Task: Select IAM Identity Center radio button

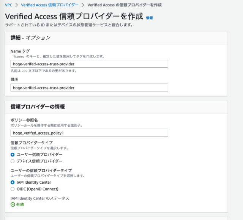Action: 13,182
